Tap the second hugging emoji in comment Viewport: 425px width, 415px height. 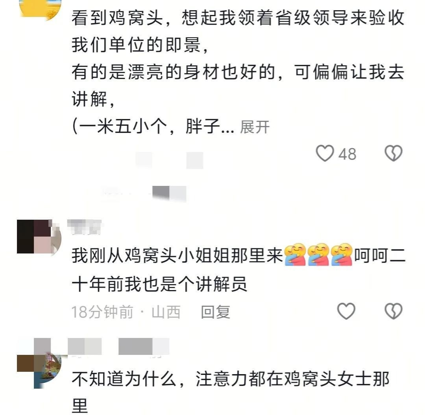[x=318, y=255]
